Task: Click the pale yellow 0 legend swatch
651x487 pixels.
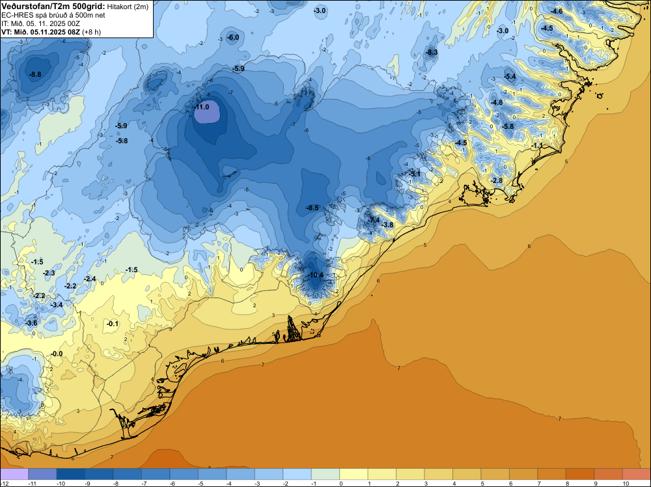Action: coord(353,474)
